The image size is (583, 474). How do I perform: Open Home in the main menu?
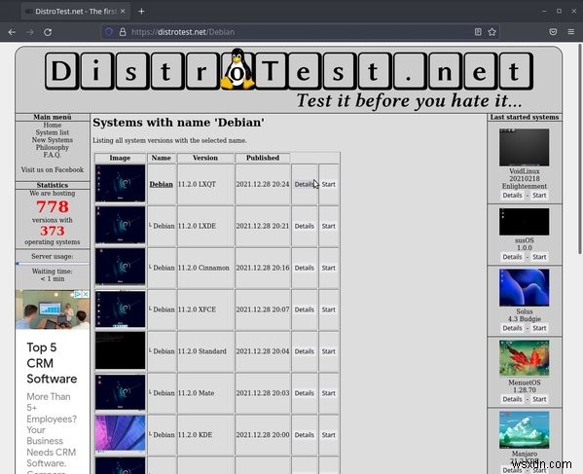click(x=52, y=125)
